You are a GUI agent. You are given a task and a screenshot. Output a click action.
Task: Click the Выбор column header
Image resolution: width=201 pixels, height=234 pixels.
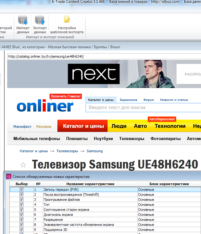pos(22,184)
